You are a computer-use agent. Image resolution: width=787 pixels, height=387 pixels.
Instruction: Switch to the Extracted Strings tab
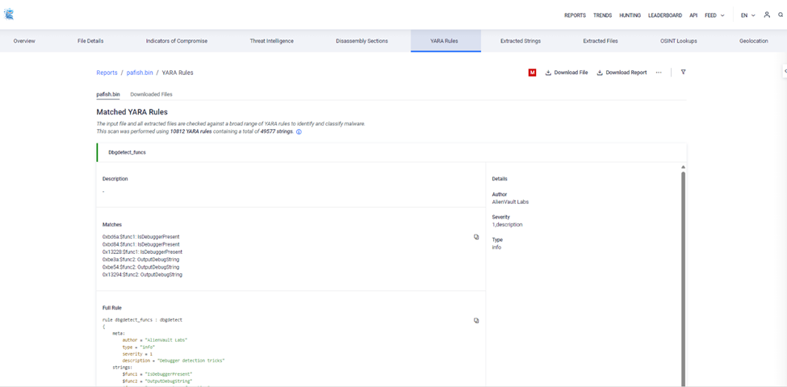pos(521,41)
